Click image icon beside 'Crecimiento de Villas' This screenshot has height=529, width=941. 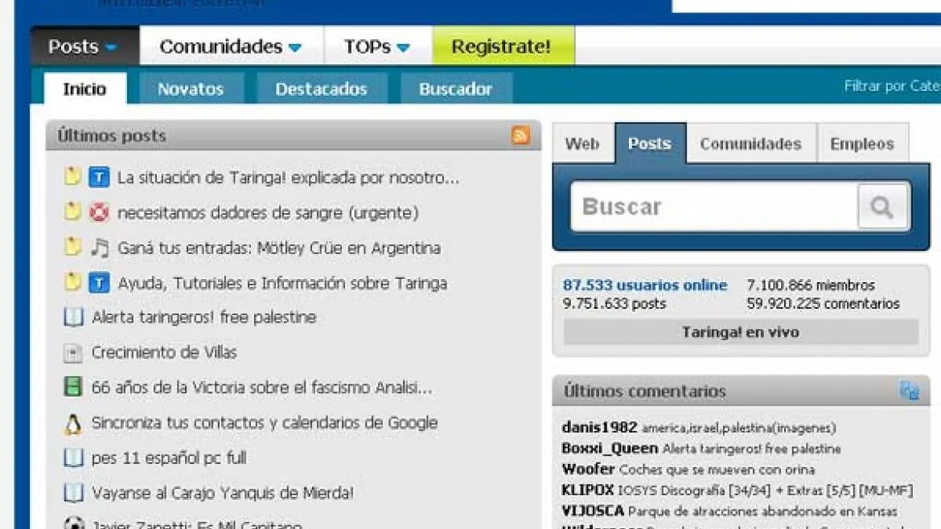point(73,353)
